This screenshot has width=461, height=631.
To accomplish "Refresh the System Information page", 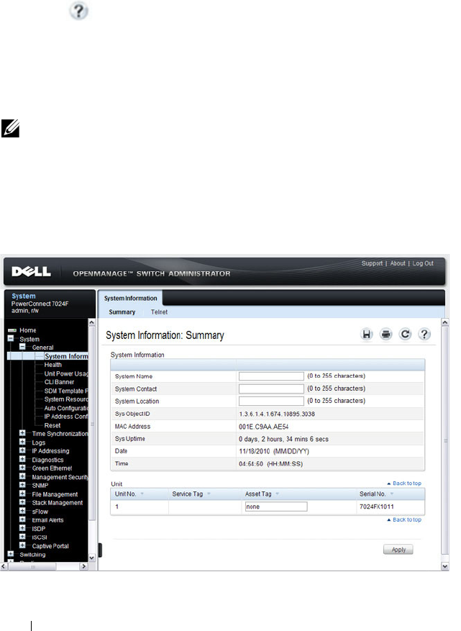I will [405, 335].
